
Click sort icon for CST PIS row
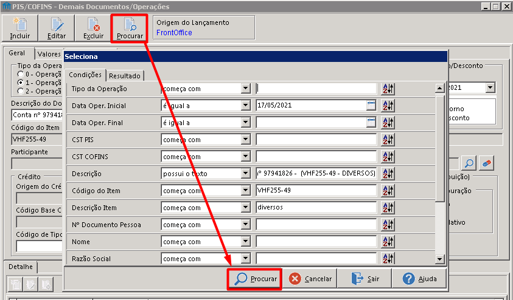point(388,140)
